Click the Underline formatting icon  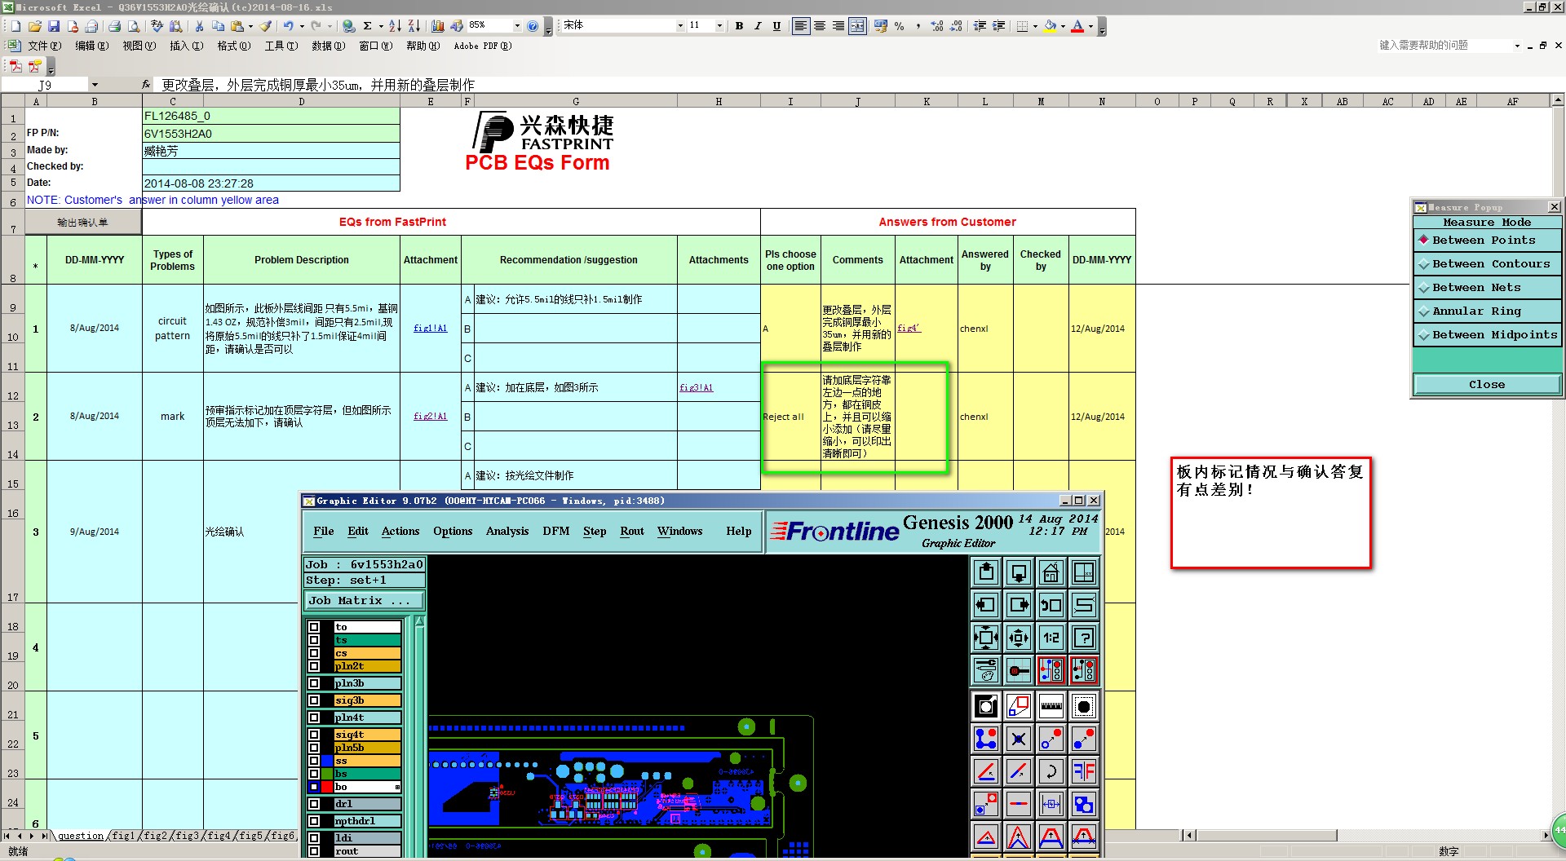click(776, 26)
